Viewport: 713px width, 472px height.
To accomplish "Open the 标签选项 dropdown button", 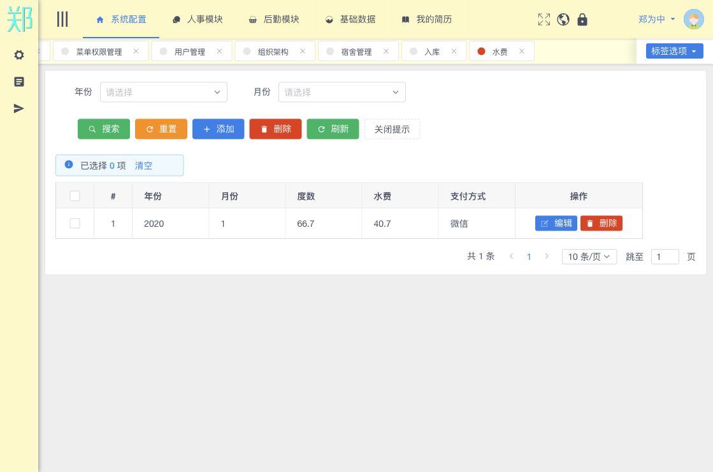I will click(x=674, y=51).
